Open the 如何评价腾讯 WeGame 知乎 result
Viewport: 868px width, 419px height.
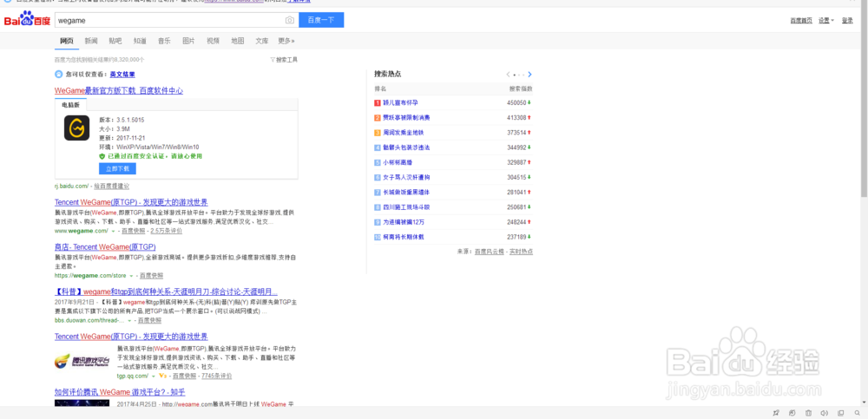tap(120, 392)
